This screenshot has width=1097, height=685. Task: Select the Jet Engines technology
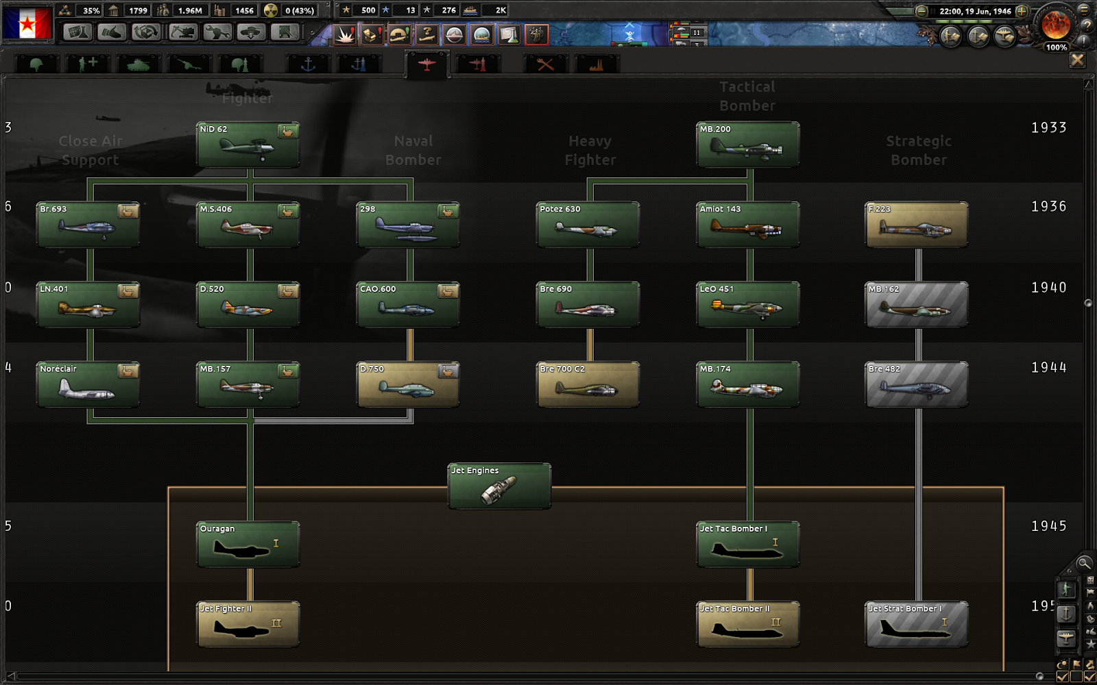point(499,486)
